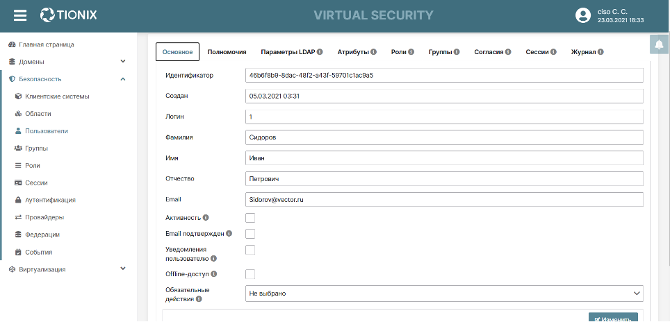Open the Обязательные действия dropdown

[x=444, y=294]
